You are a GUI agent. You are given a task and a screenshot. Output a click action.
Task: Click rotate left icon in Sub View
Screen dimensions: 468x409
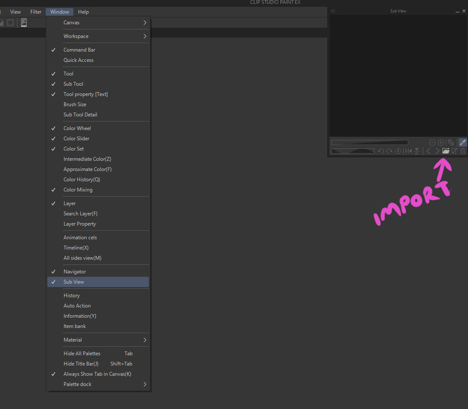[x=381, y=151]
